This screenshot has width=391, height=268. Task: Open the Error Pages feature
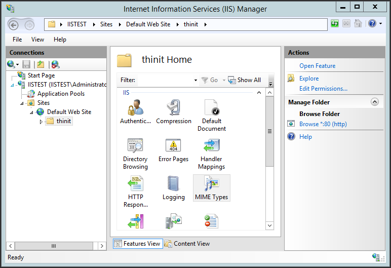174,150
